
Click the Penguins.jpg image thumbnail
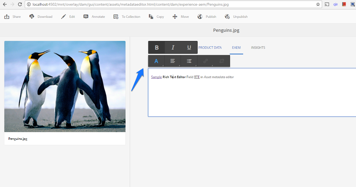coord(65,86)
